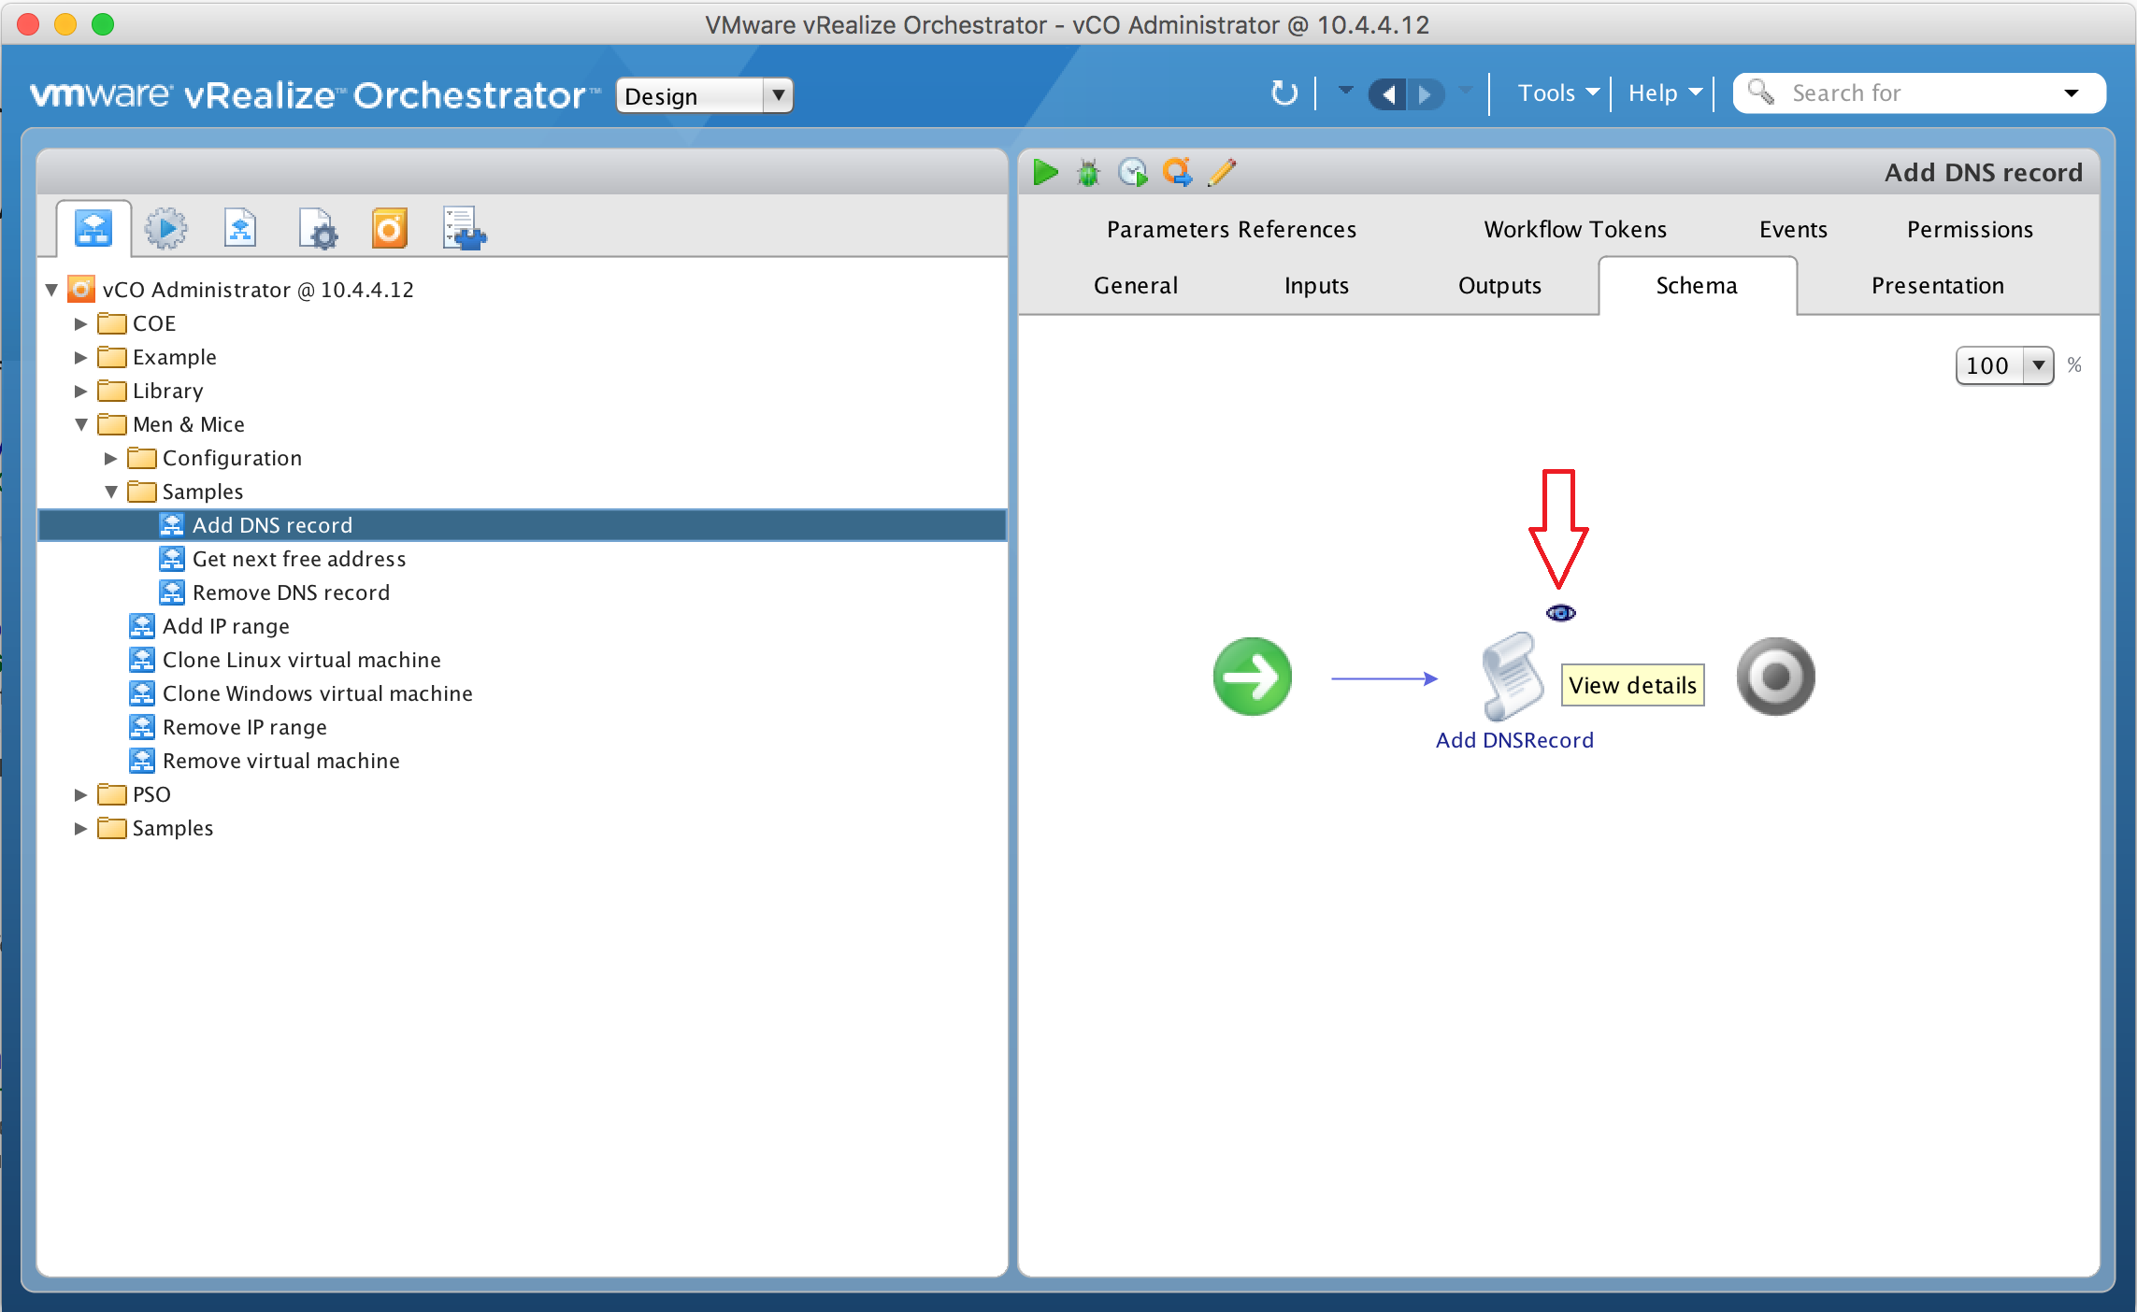Switch to the Events tab
Image resolution: width=2137 pixels, height=1312 pixels.
(1793, 230)
